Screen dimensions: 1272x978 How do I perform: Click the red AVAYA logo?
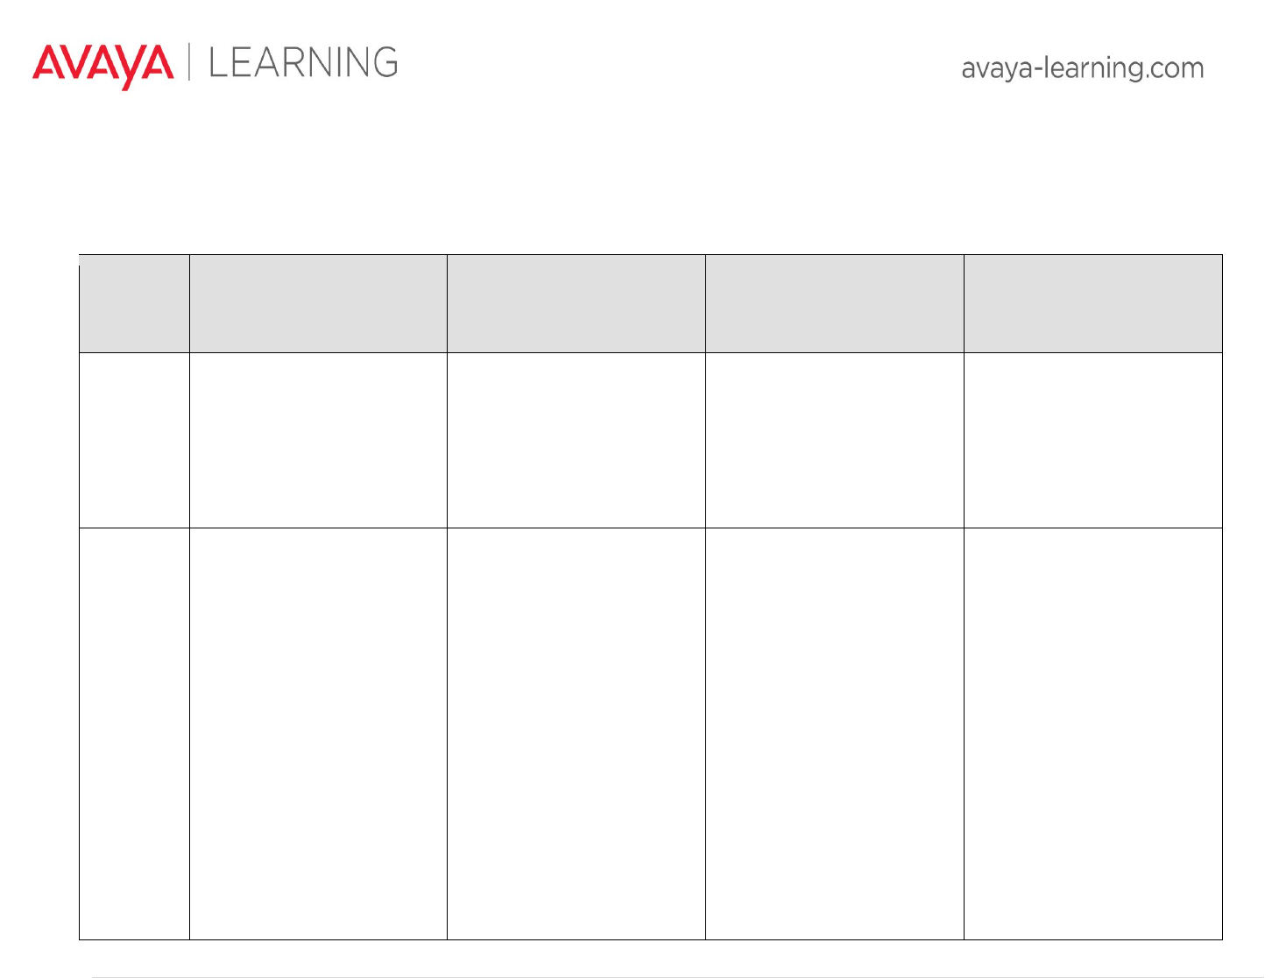click(x=102, y=65)
